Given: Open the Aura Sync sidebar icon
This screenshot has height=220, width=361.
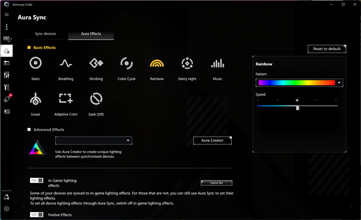Looking at the screenshot, I should tap(7, 51).
